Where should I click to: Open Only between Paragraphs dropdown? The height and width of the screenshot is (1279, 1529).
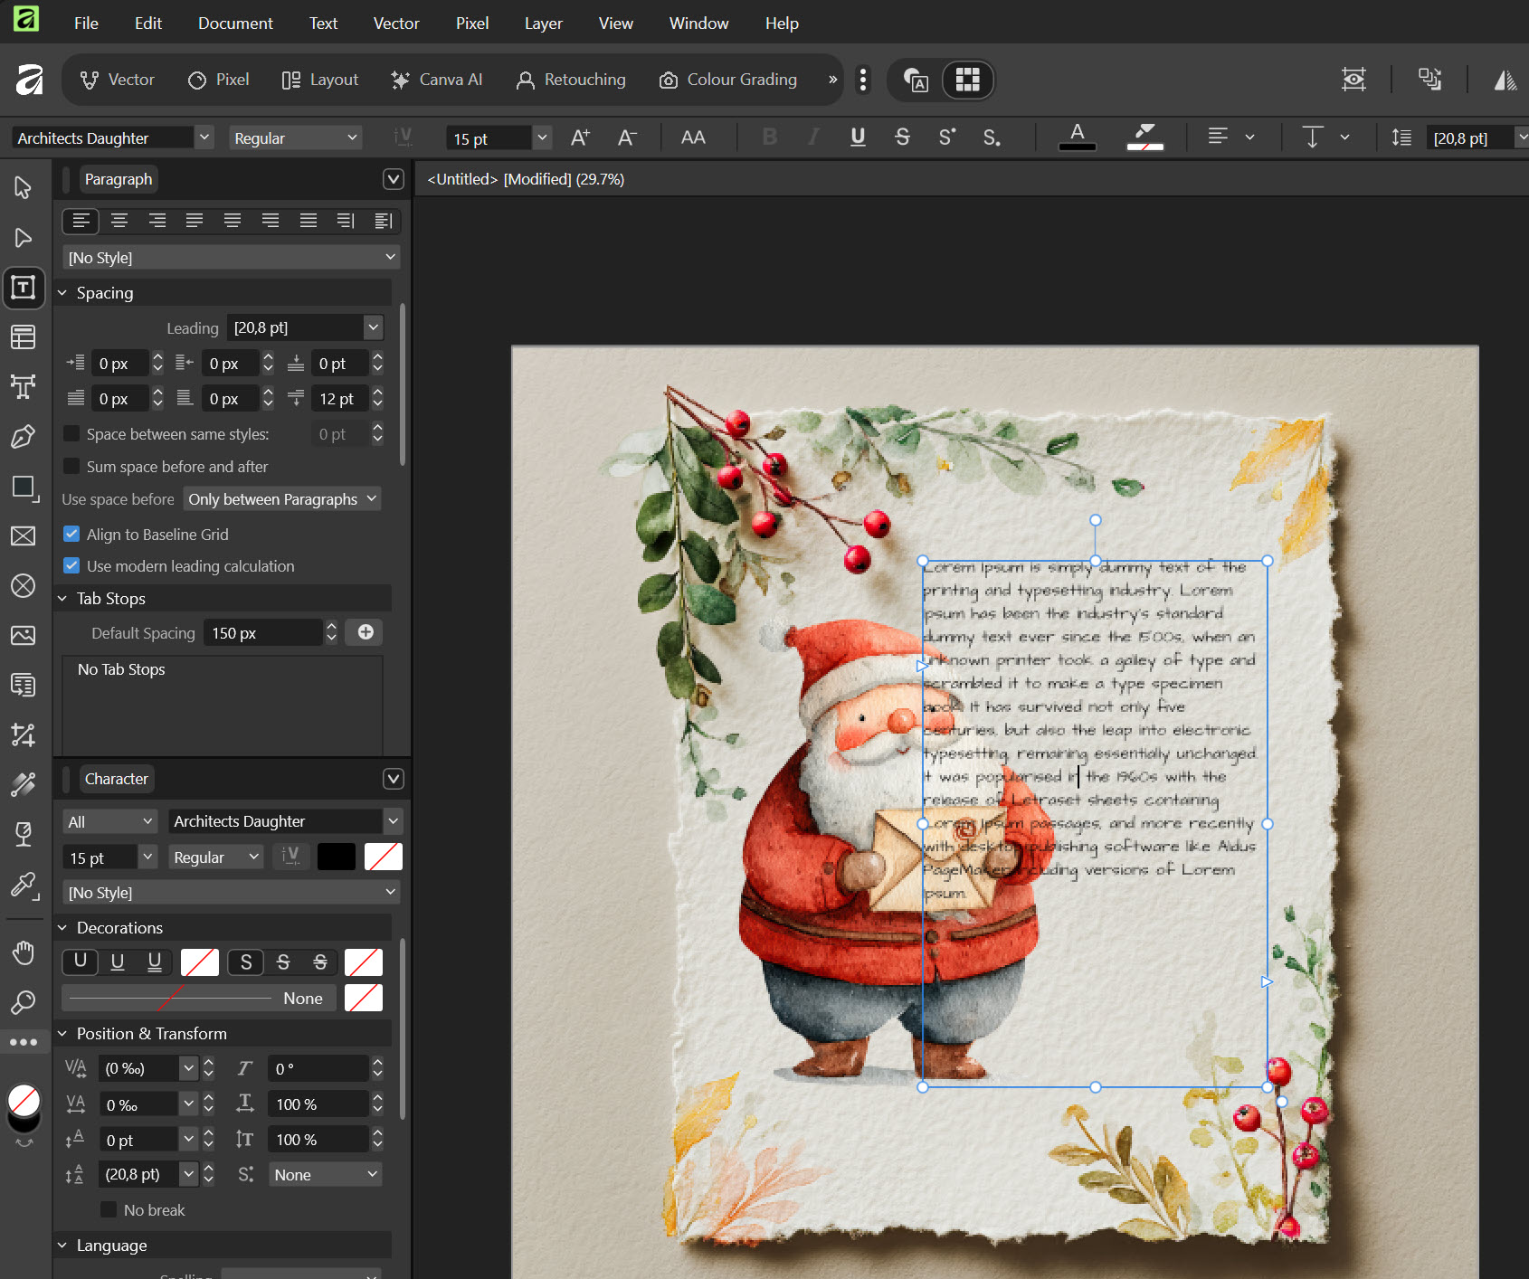[282, 499]
